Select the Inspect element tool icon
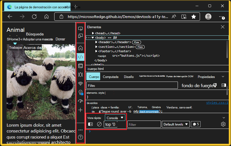Image resolution: width=231 pixels, height=146 pixels. [81, 29]
